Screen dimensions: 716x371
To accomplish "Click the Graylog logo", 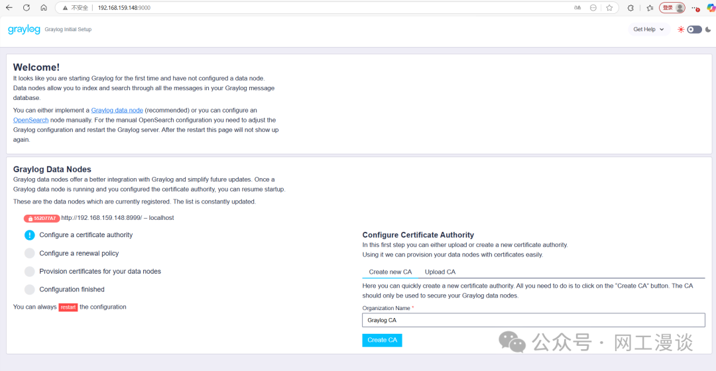I will pos(24,29).
